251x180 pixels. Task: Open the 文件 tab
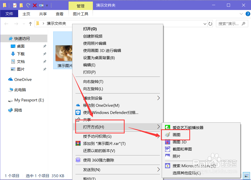[9, 14]
